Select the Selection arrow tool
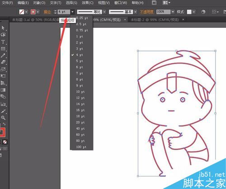Image resolution: width=226 pixels, height=189 pixels. pyautogui.click(x=3, y=28)
